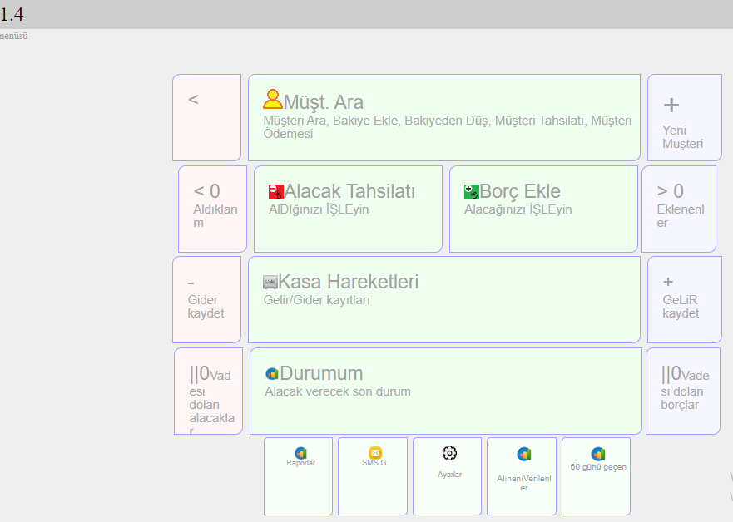The width and height of the screenshot is (733, 522).
Task: Add a new customer with Yeni Müşteri
Action: (684, 118)
